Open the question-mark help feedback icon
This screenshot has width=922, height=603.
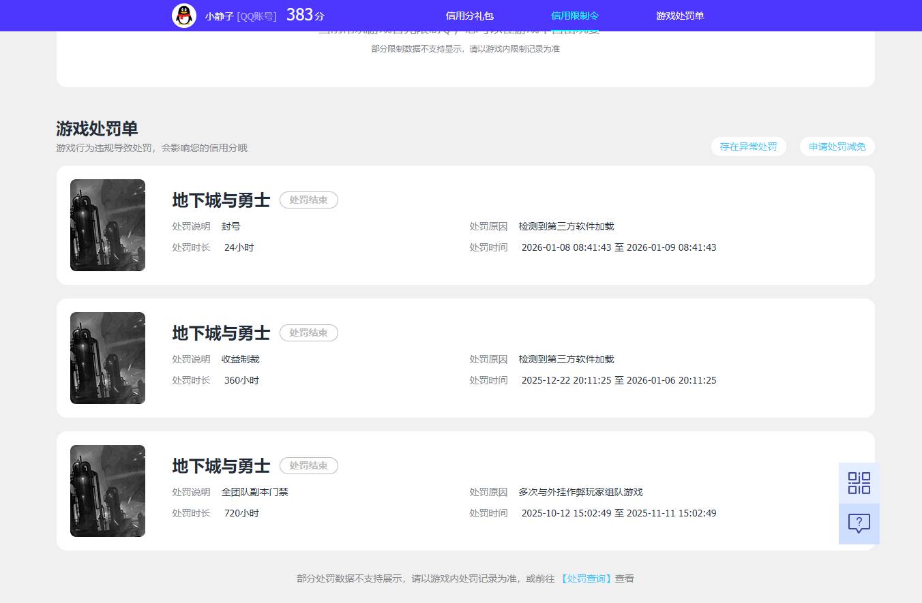click(x=859, y=523)
